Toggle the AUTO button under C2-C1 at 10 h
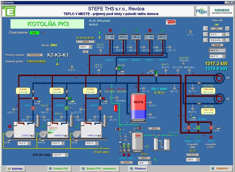Viewport: 235px width, 172px height. pos(144,158)
